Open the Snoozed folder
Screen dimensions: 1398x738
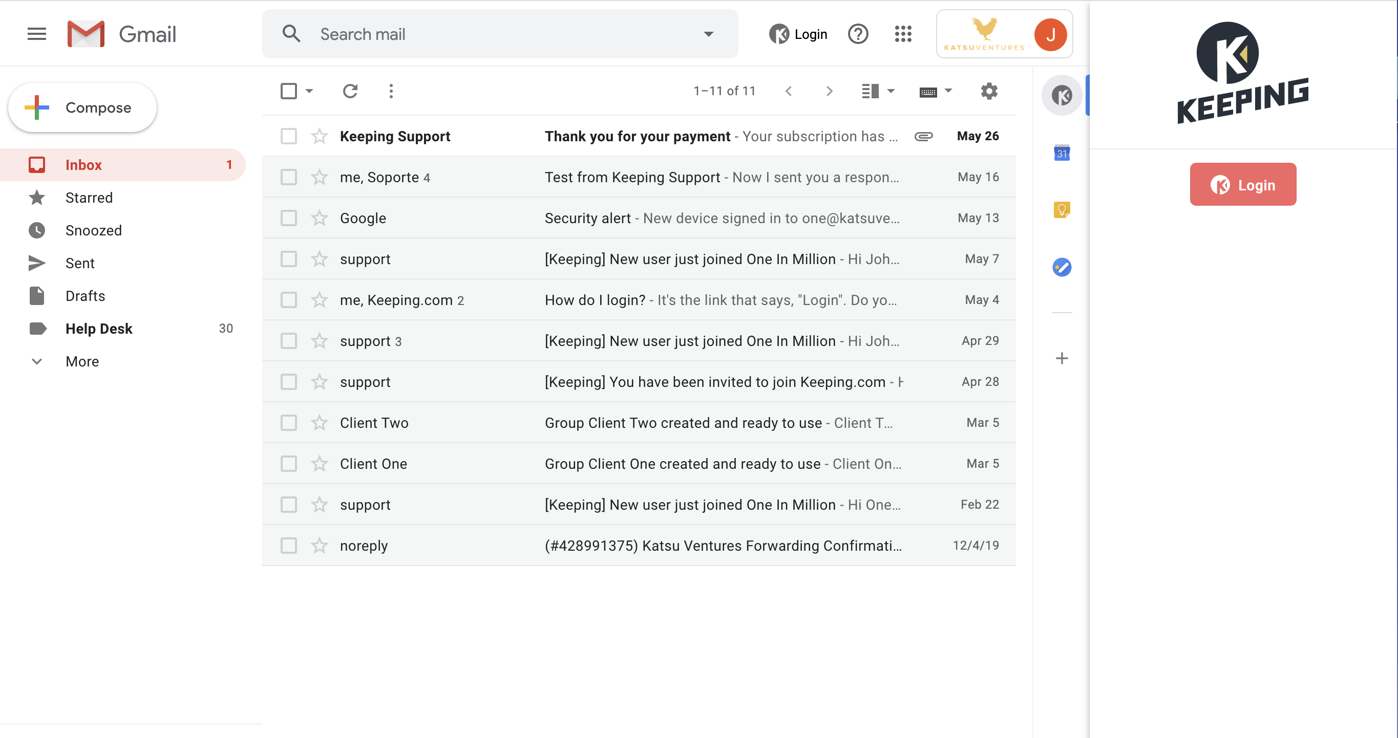[123, 230]
